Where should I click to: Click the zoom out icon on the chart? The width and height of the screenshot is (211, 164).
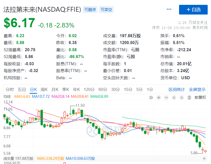click(166, 97)
